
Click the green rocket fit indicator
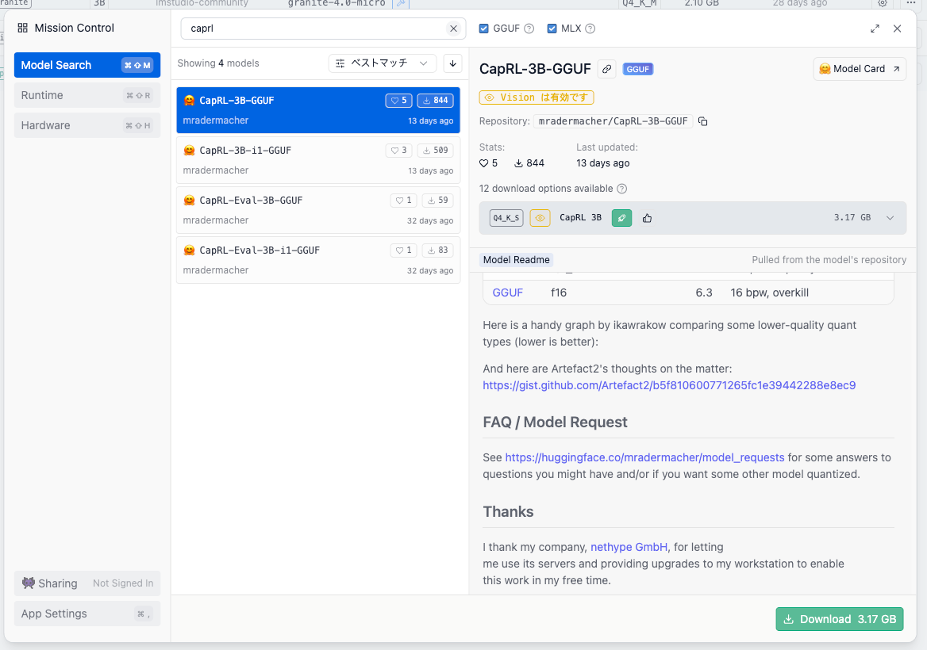[x=621, y=218]
